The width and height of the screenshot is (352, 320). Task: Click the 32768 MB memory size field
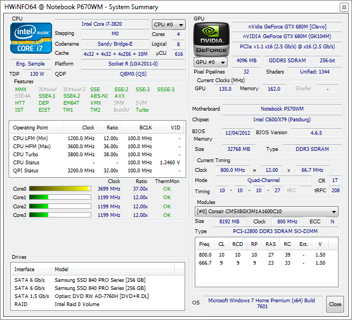click(239, 149)
